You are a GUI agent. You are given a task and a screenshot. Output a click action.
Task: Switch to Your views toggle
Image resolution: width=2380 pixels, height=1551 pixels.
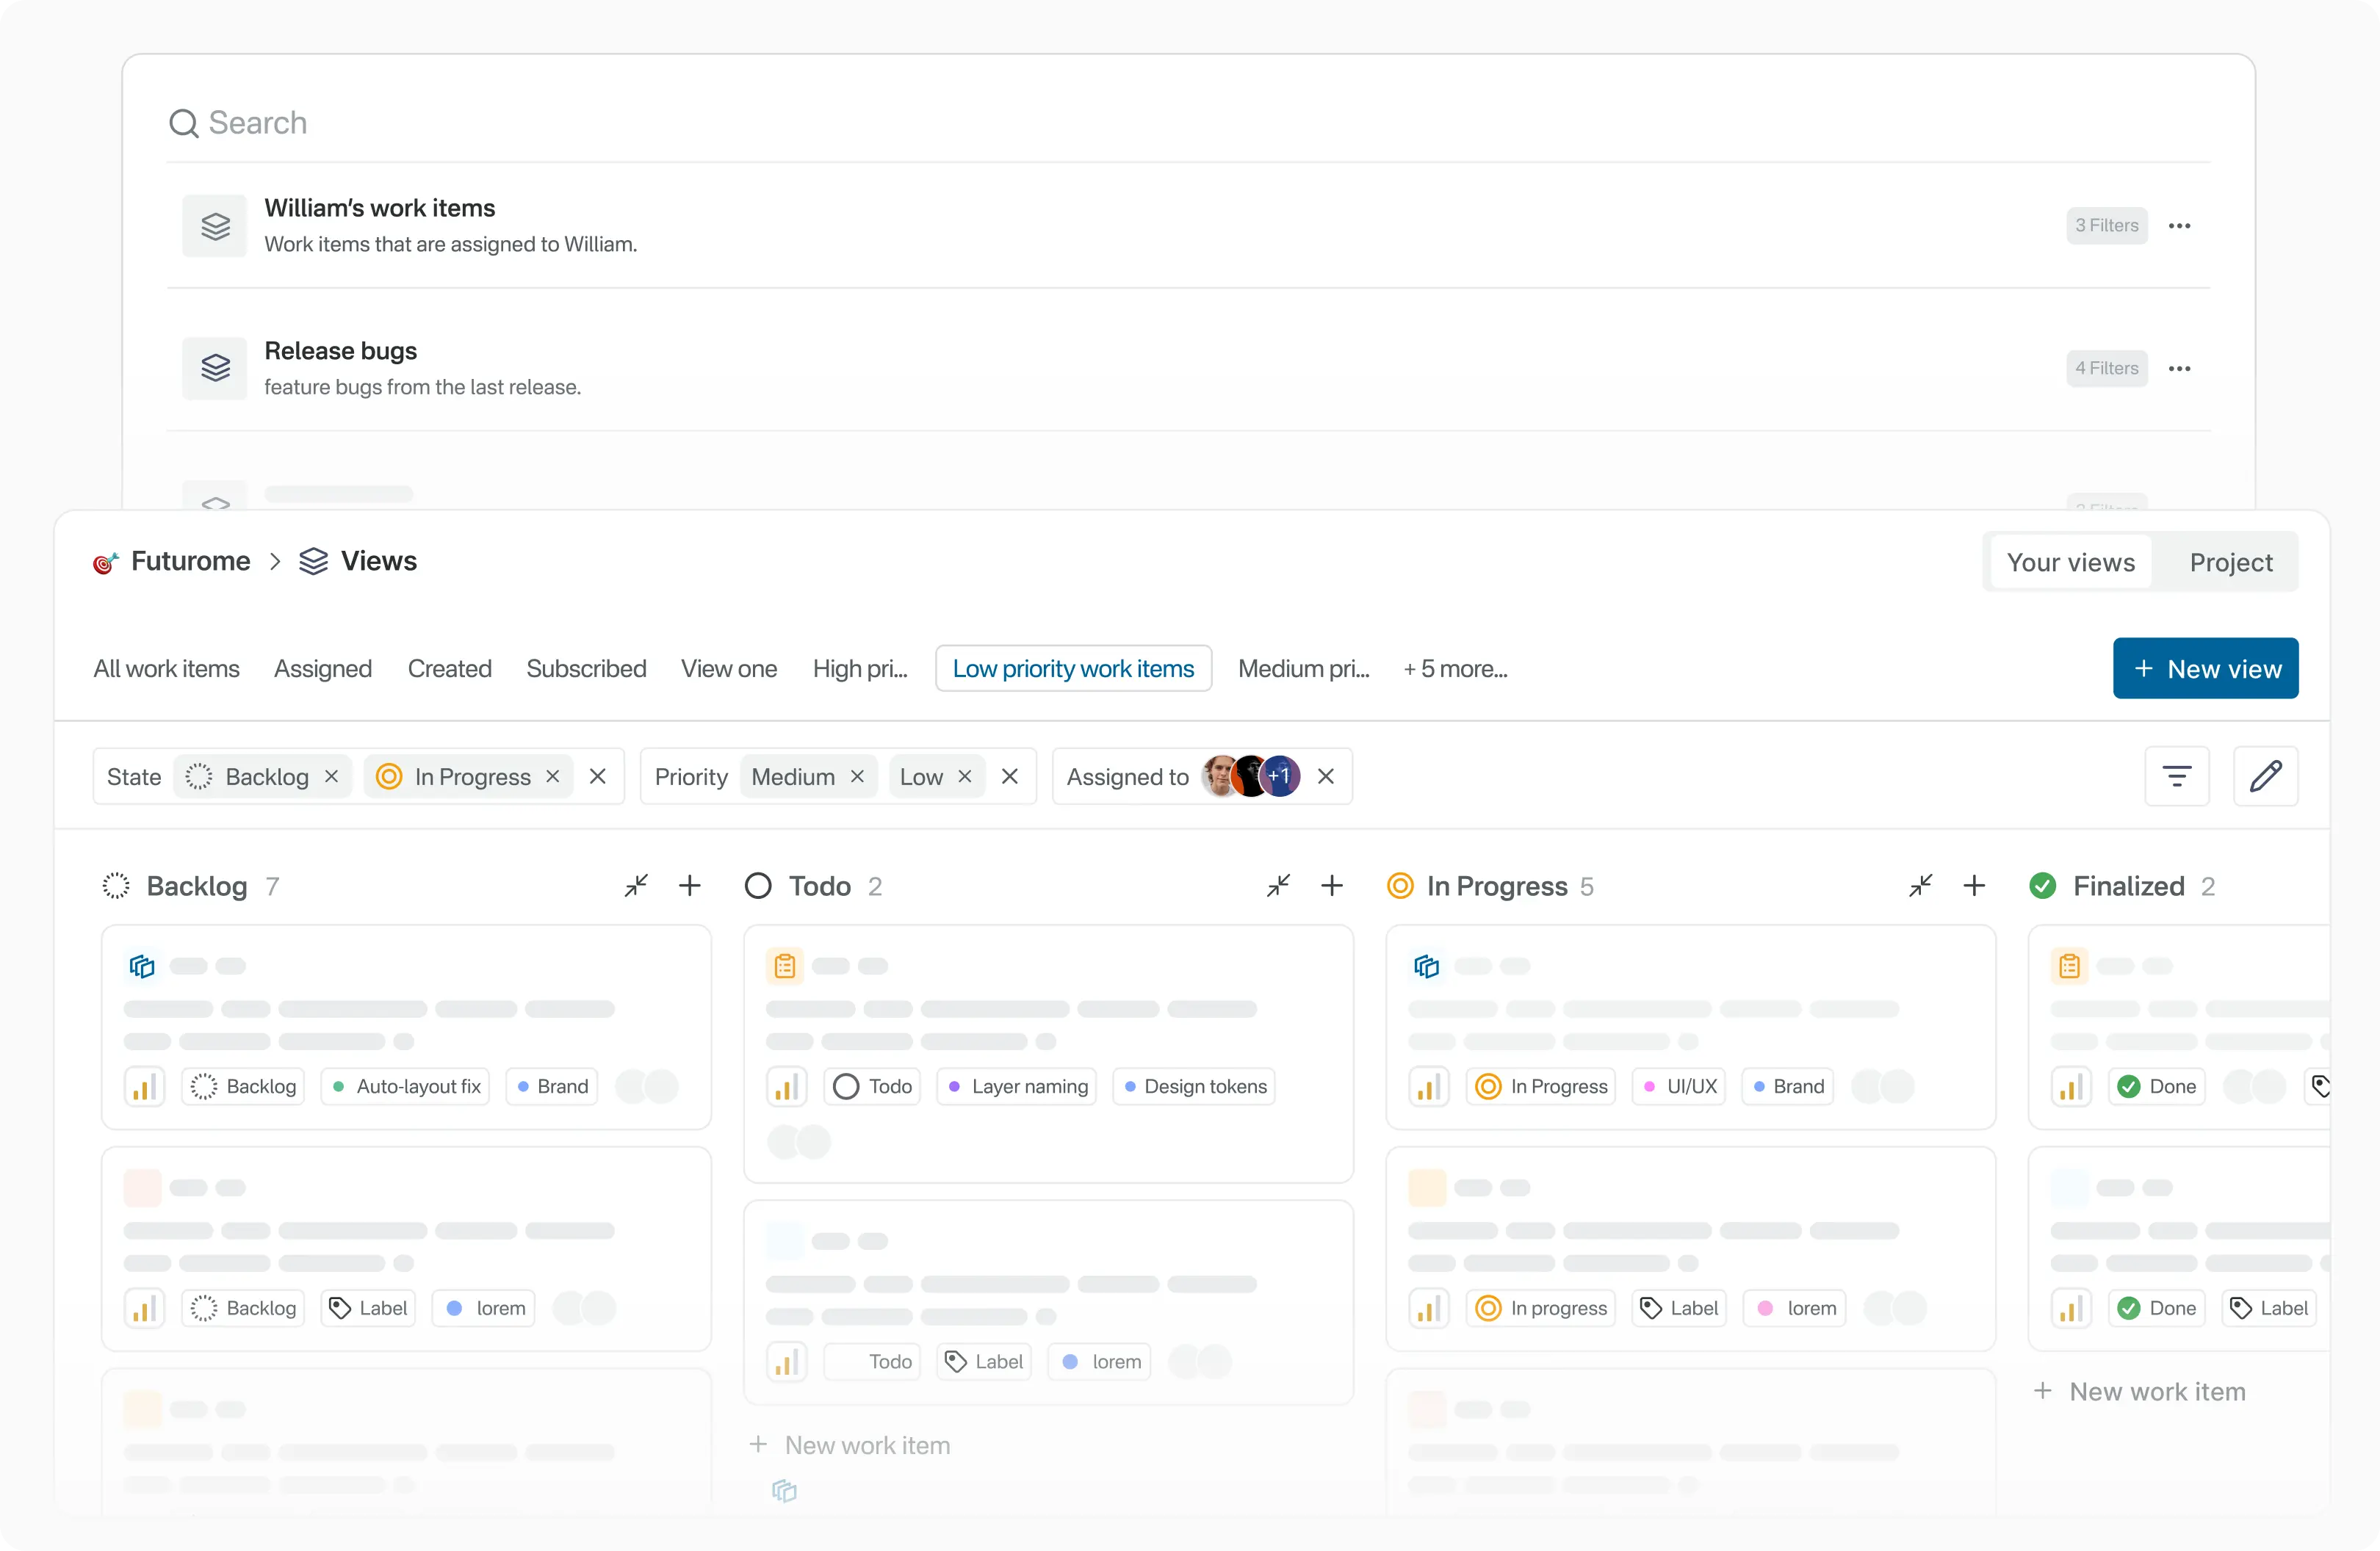[x=2070, y=563]
